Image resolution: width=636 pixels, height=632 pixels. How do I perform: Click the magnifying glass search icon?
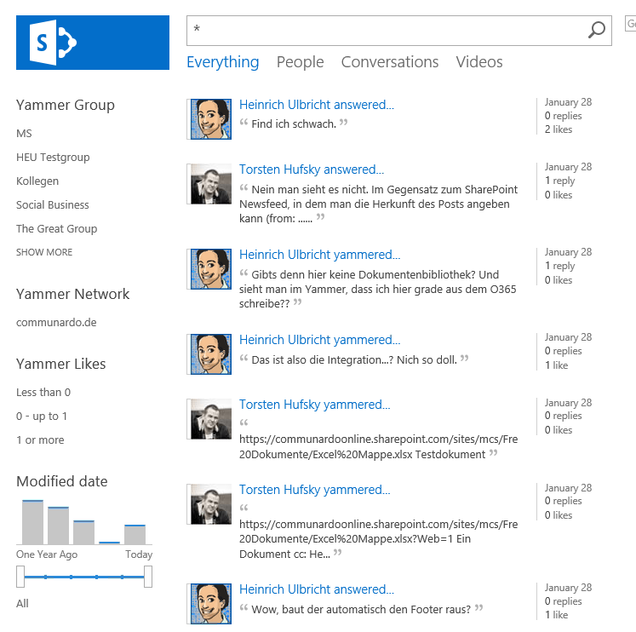597,30
